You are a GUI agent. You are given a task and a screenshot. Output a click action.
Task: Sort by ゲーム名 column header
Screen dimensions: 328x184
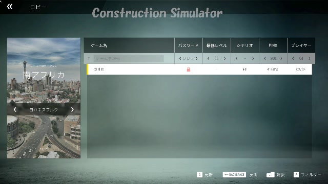coord(99,45)
